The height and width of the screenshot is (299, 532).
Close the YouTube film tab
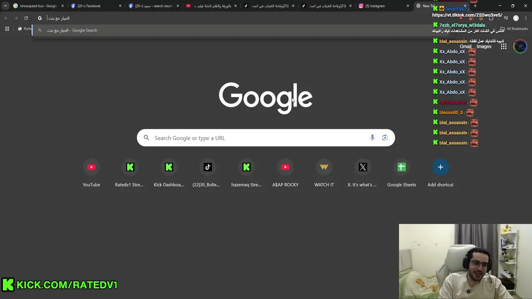pos(236,6)
